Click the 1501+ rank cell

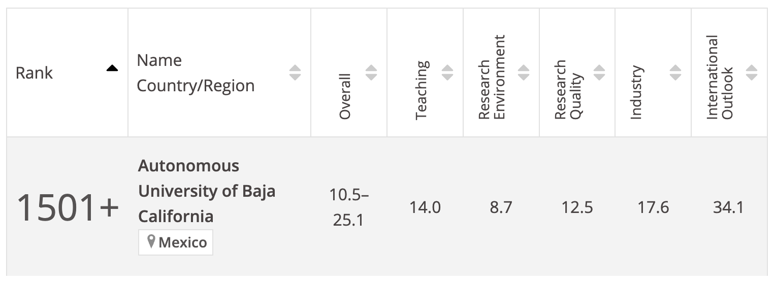coord(68,208)
